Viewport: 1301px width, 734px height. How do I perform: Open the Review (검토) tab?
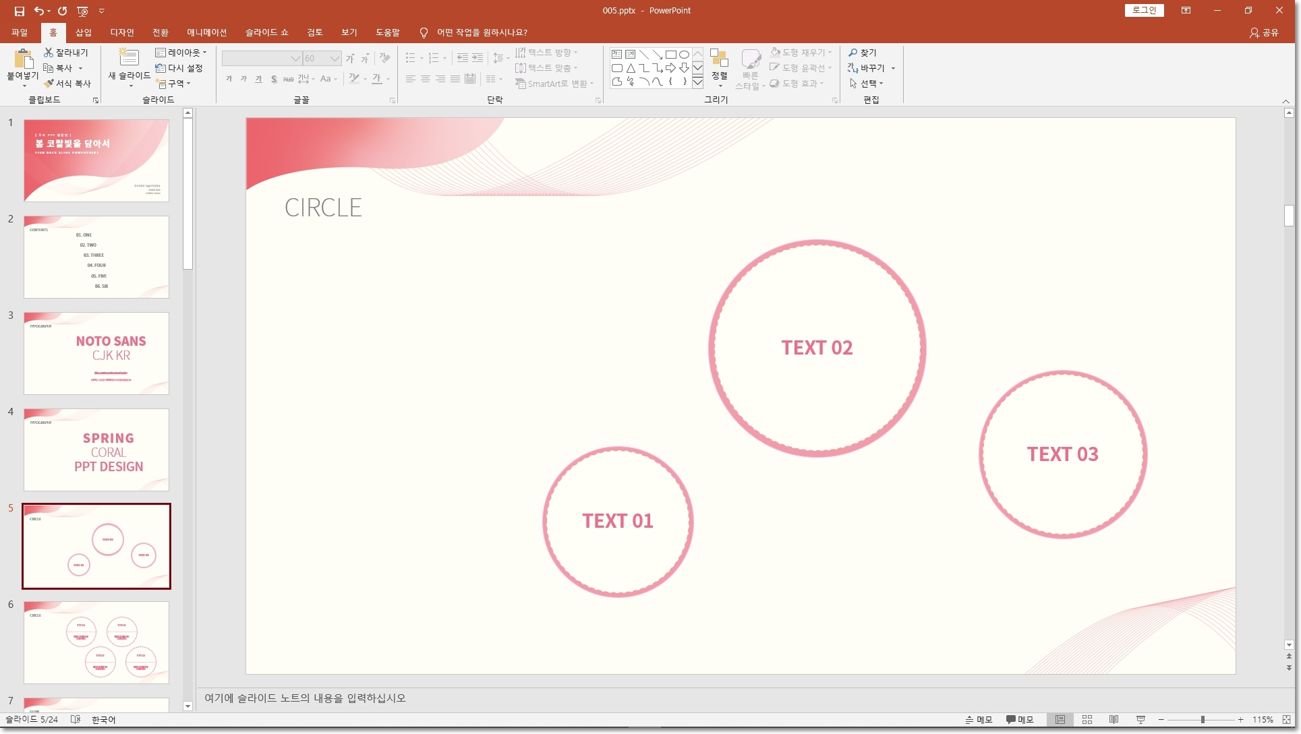pyautogui.click(x=315, y=32)
